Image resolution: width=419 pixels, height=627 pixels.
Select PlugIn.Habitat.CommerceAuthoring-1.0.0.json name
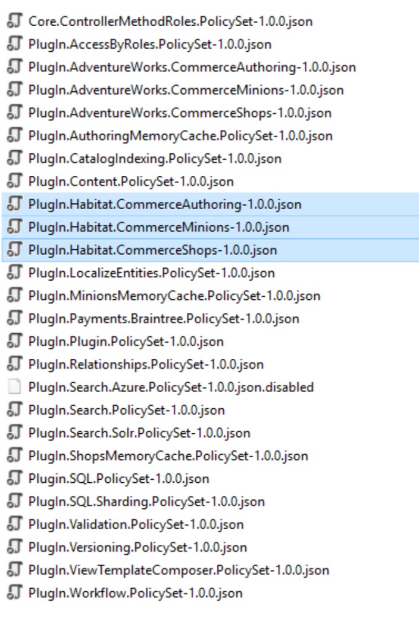(x=165, y=204)
